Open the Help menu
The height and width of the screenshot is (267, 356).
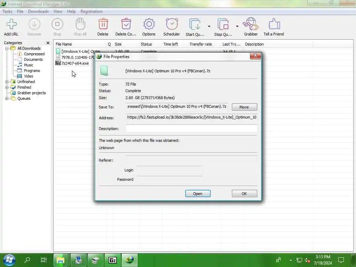71,11
